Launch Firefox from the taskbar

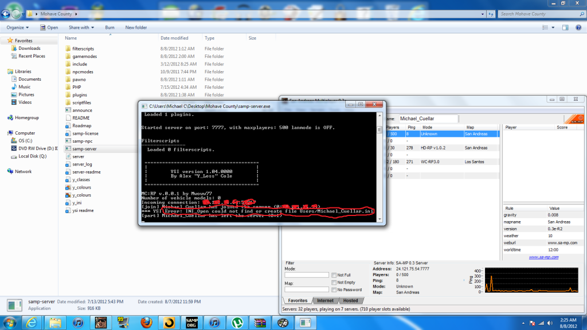146,323
